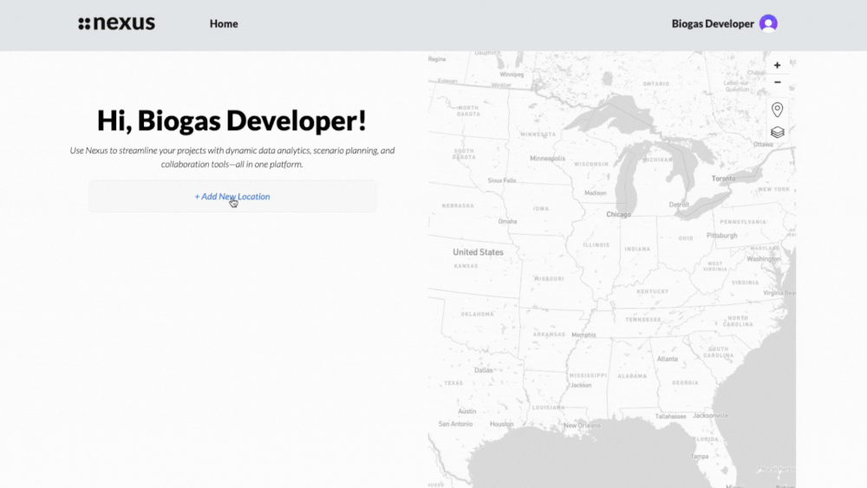The image size is (867, 488).
Task: Click the Pittsburgh label on map
Action: 721,236
